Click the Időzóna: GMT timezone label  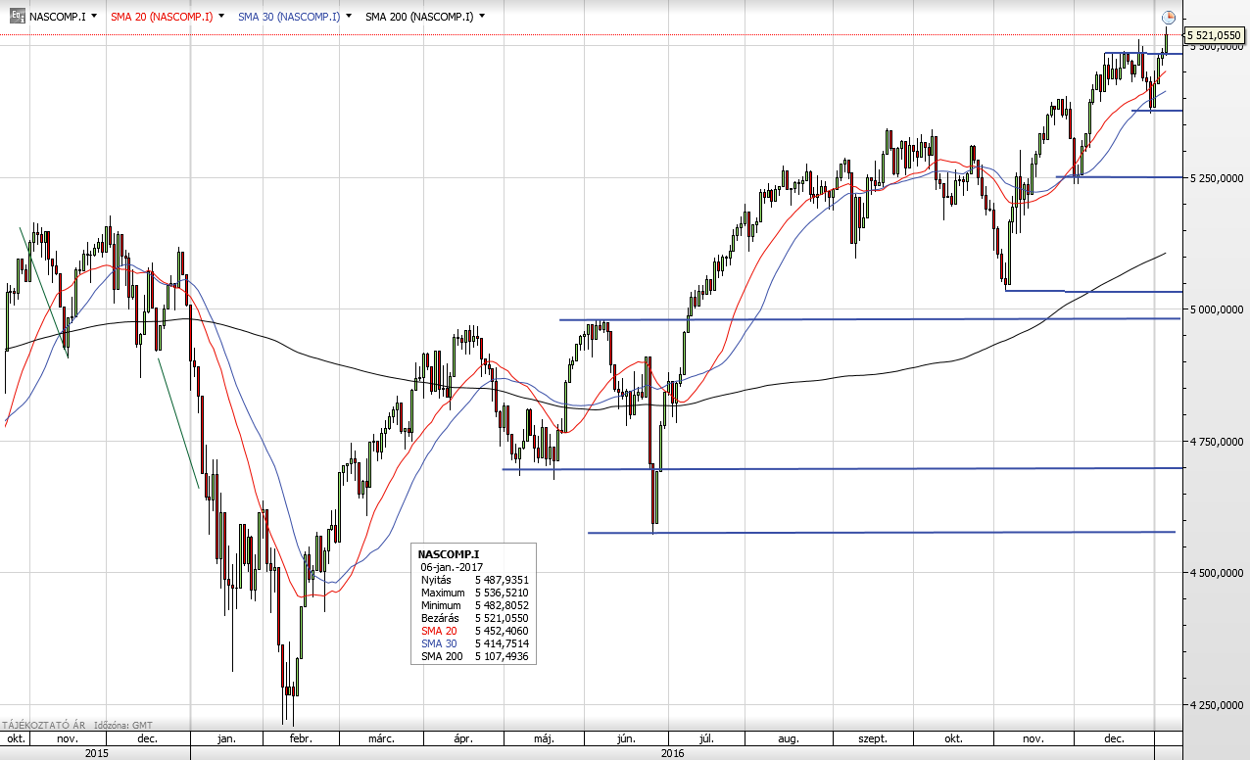pyautogui.click(x=123, y=725)
